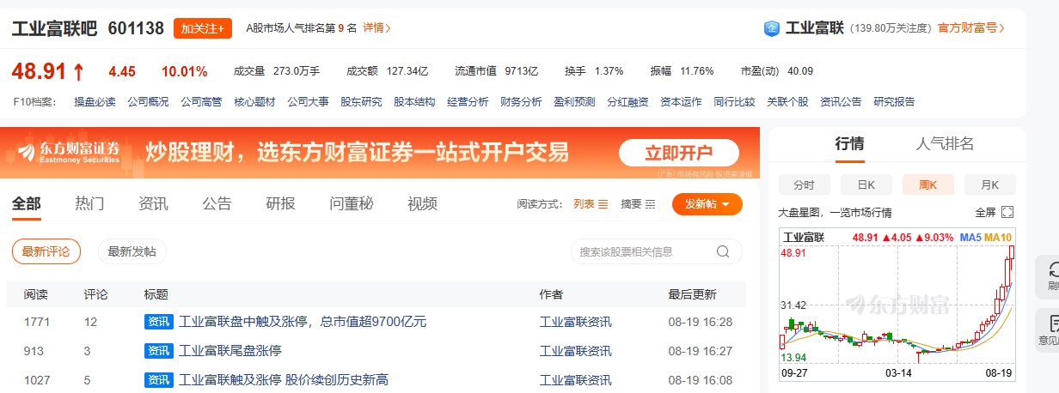This screenshot has height=393, width=1059.
Task: Open post 工业富联触及涨停 股价续创历史新高
Action: (x=284, y=379)
